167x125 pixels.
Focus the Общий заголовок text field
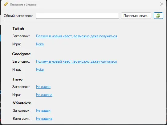77,16
